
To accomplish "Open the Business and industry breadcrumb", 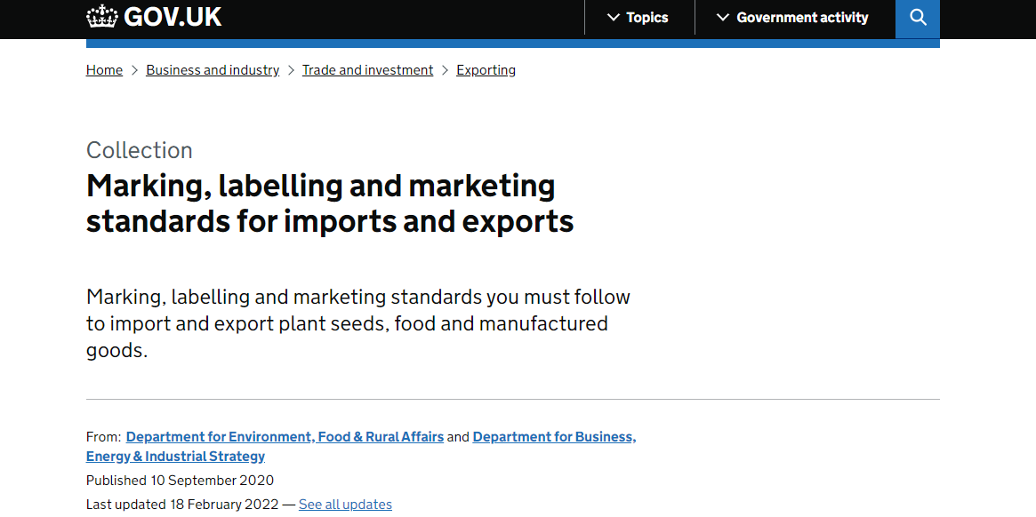I will [x=213, y=70].
